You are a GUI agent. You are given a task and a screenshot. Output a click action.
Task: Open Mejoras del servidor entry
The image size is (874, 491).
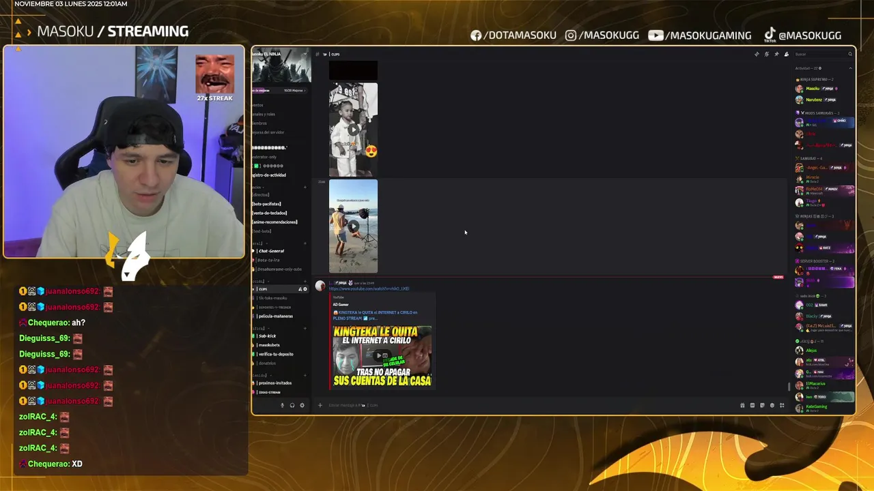268,132
